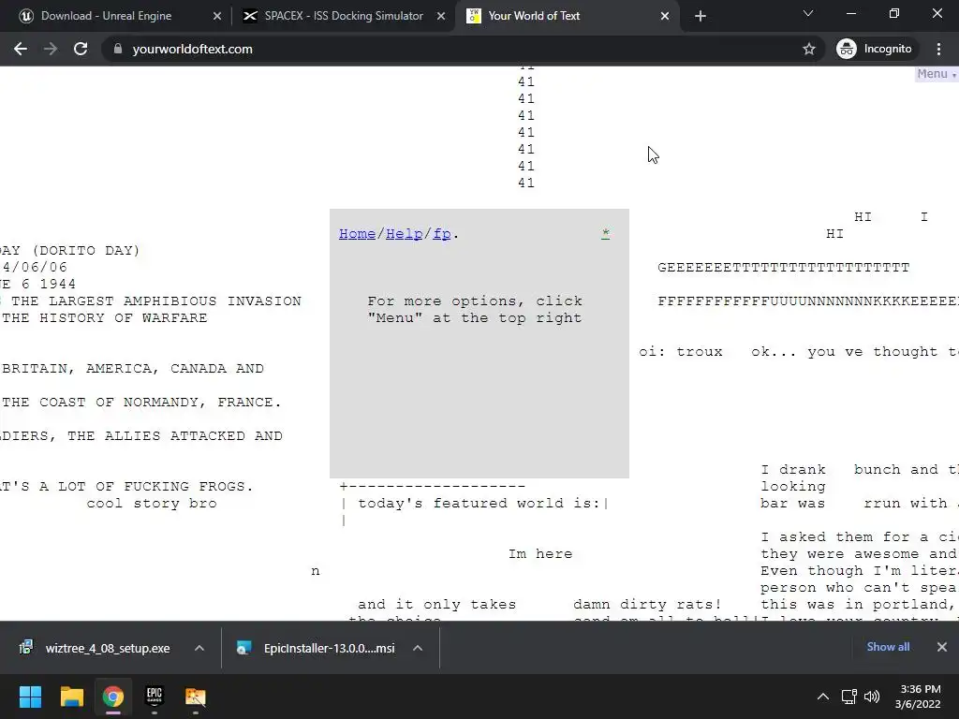Close the Download - Unreal Engine tab
This screenshot has height=719, width=959.
pos(217,17)
